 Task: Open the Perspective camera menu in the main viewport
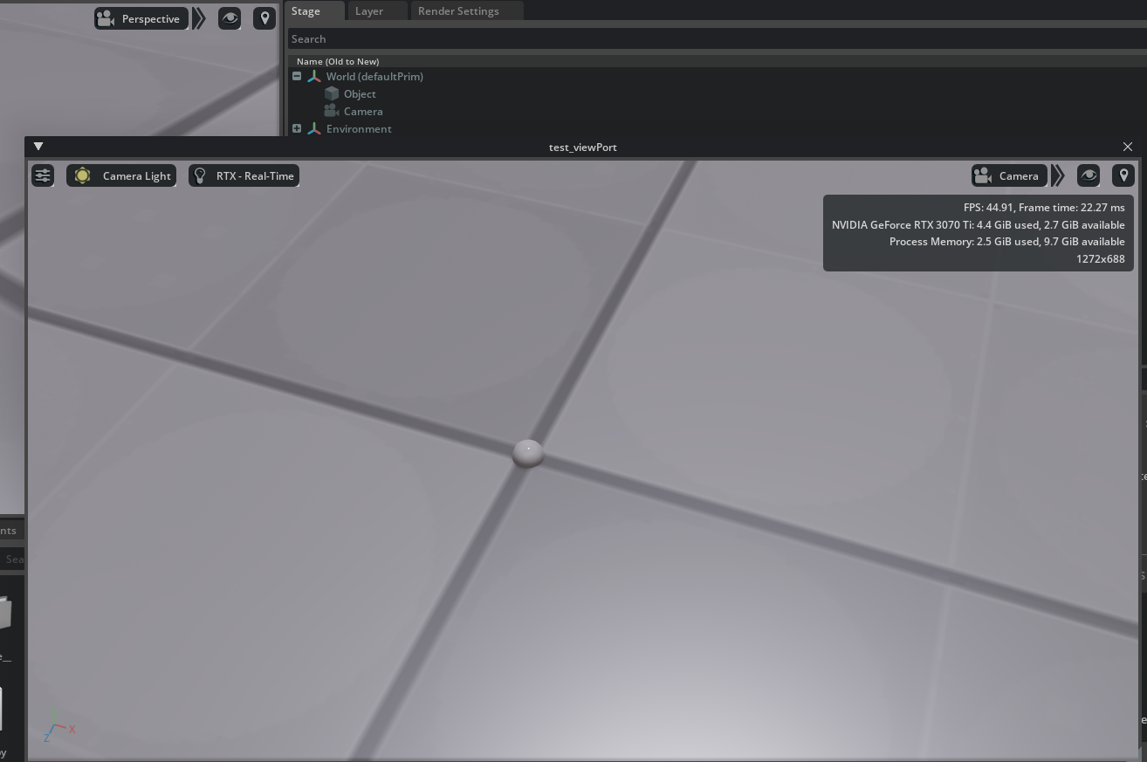pos(141,18)
